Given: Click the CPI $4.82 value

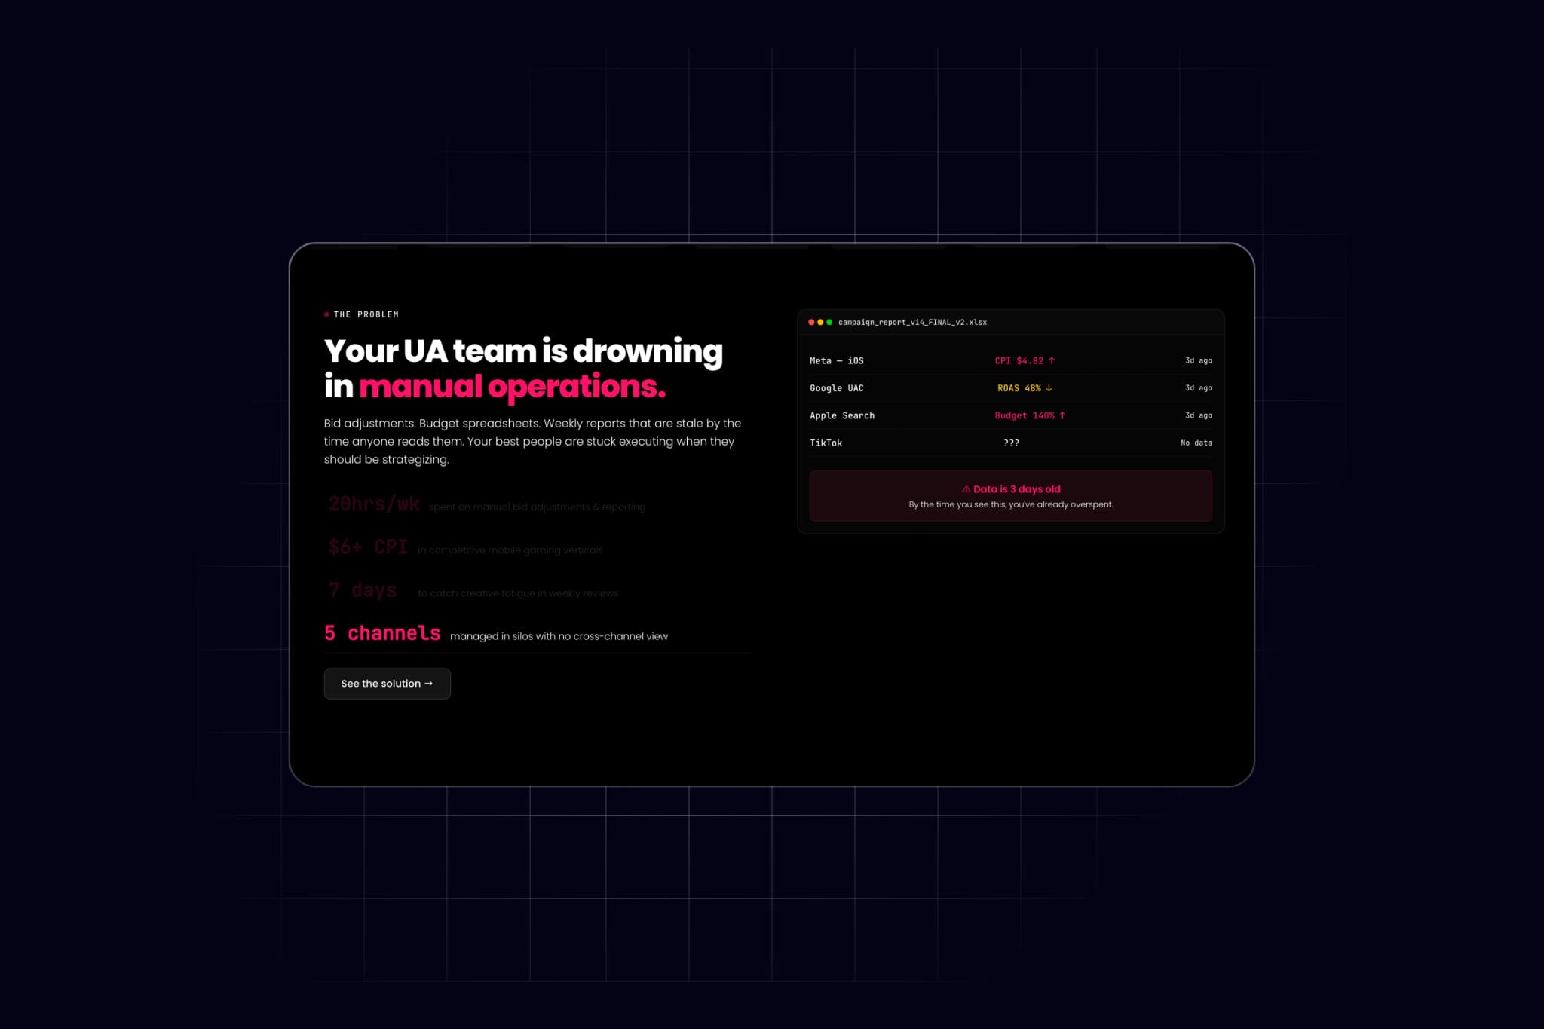Looking at the screenshot, I should click(1025, 360).
